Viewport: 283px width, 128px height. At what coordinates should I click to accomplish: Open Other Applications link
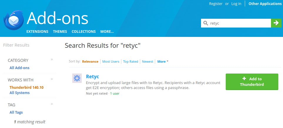click(x=265, y=4)
